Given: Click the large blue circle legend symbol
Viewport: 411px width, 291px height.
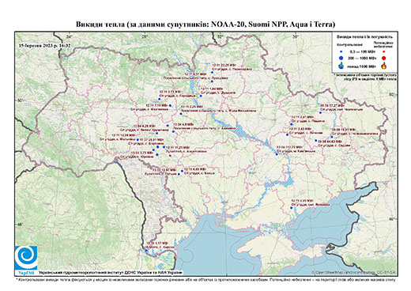Looking at the screenshot, I should (x=341, y=58).
